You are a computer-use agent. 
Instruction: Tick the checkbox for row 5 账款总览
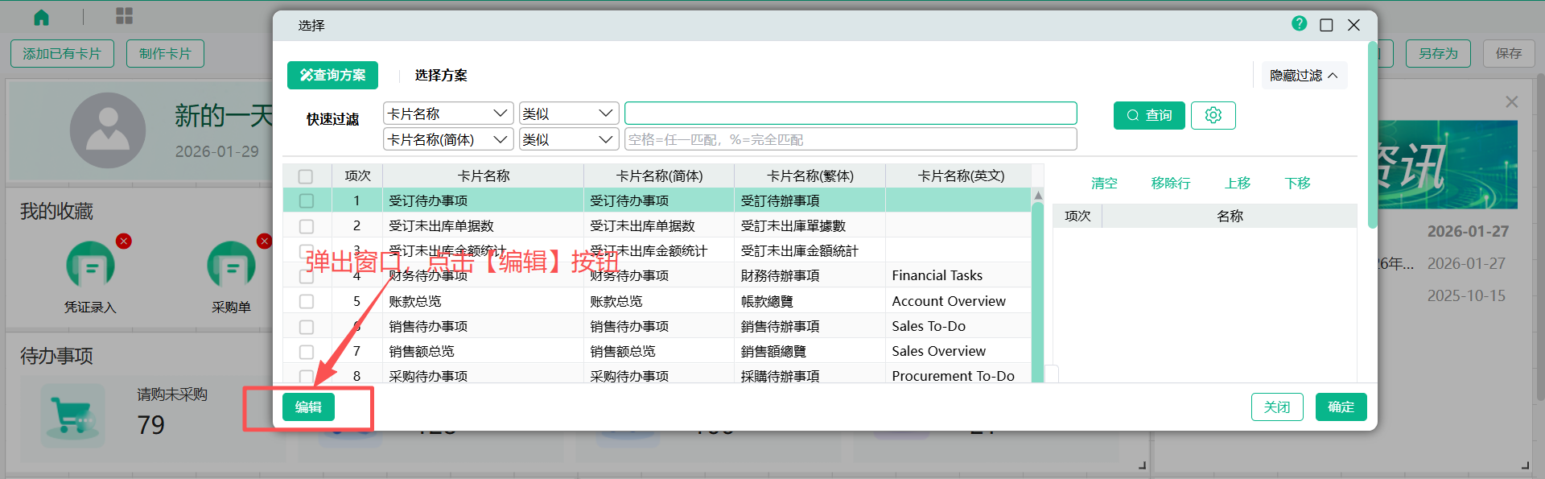click(x=306, y=301)
